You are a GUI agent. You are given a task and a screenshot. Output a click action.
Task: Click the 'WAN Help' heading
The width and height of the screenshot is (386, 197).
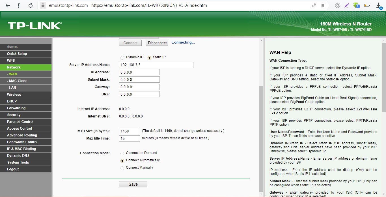click(x=280, y=52)
